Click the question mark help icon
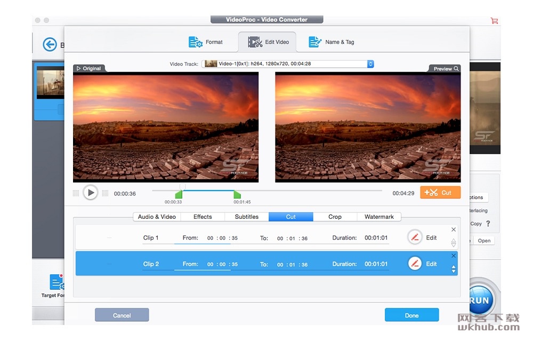Screen dimensions: 533x341 [x=488, y=223]
